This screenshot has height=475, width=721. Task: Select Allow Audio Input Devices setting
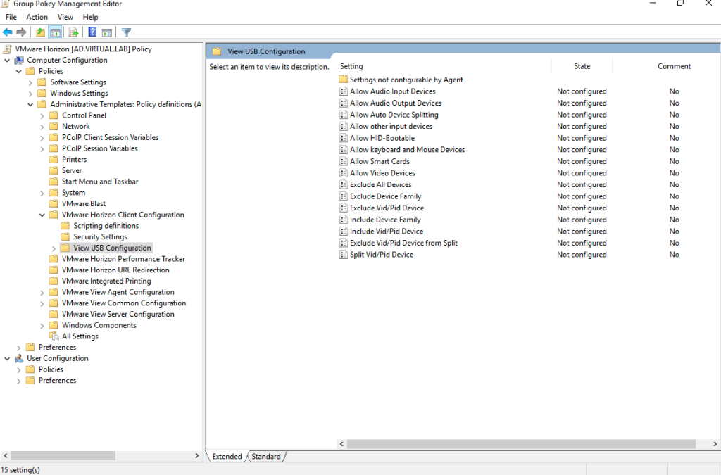coord(392,91)
